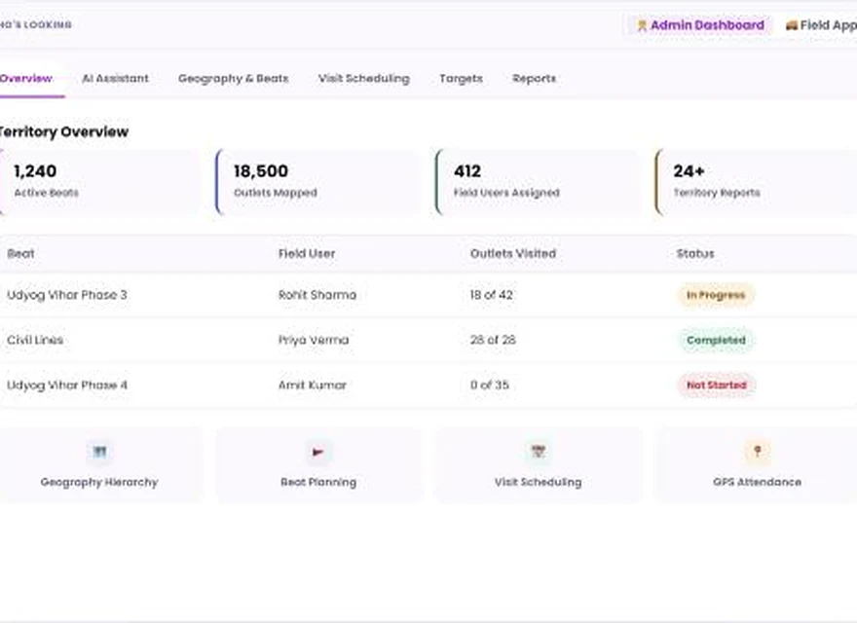Viewport: 857px width, 623px height.
Task: Open the Reports tab
Action: pyautogui.click(x=534, y=79)
